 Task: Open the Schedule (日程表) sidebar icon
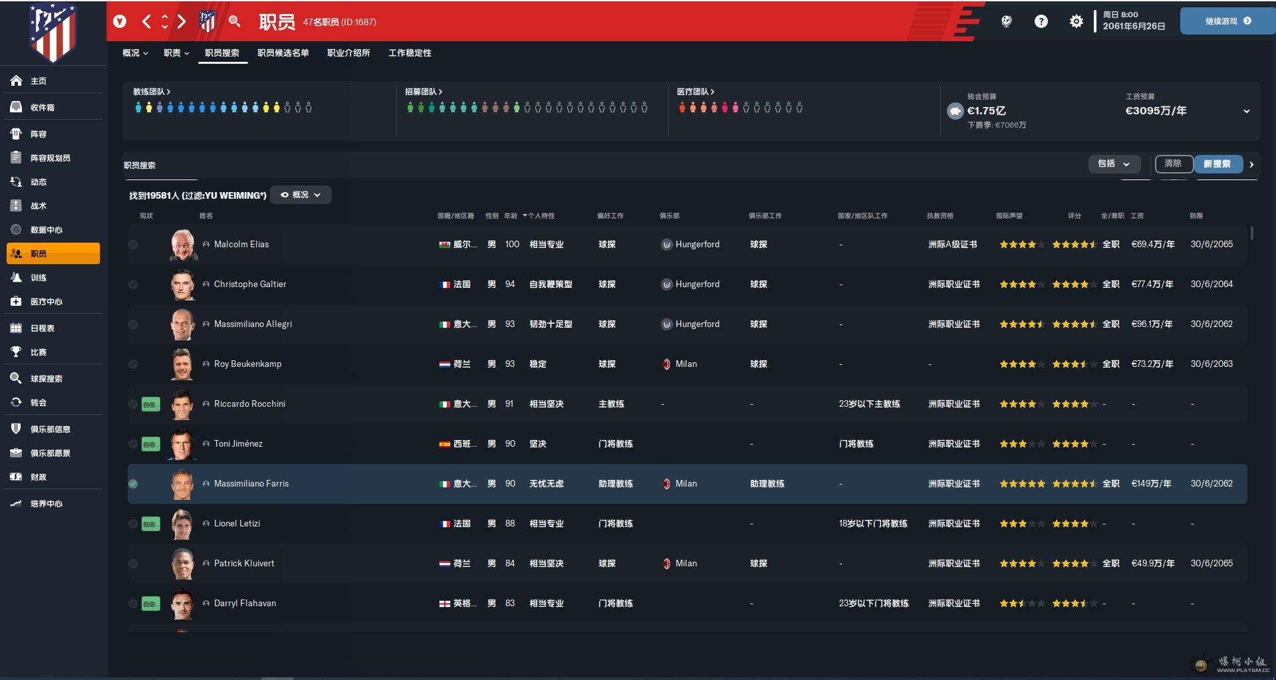coord(16,328)
